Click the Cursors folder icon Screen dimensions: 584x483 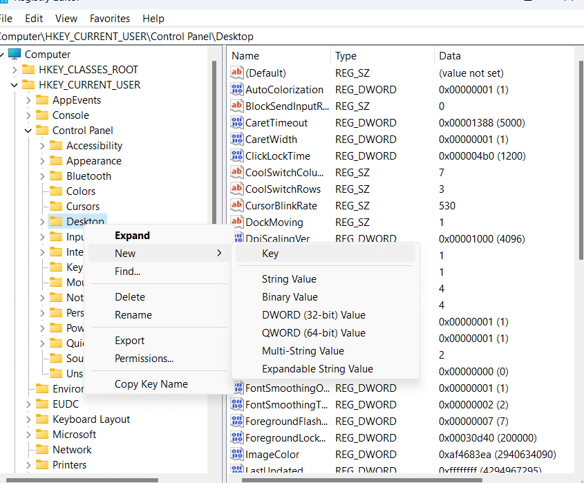56,206
